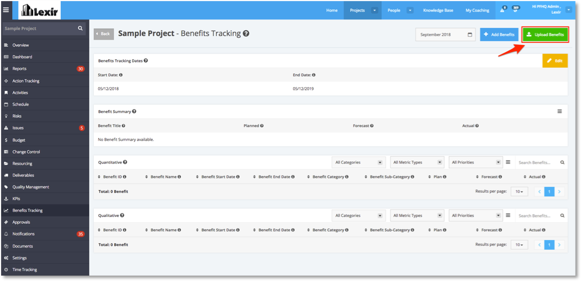Click the Quantitative Search Benefits input field

pyautogui.click(x=538, y=162)
